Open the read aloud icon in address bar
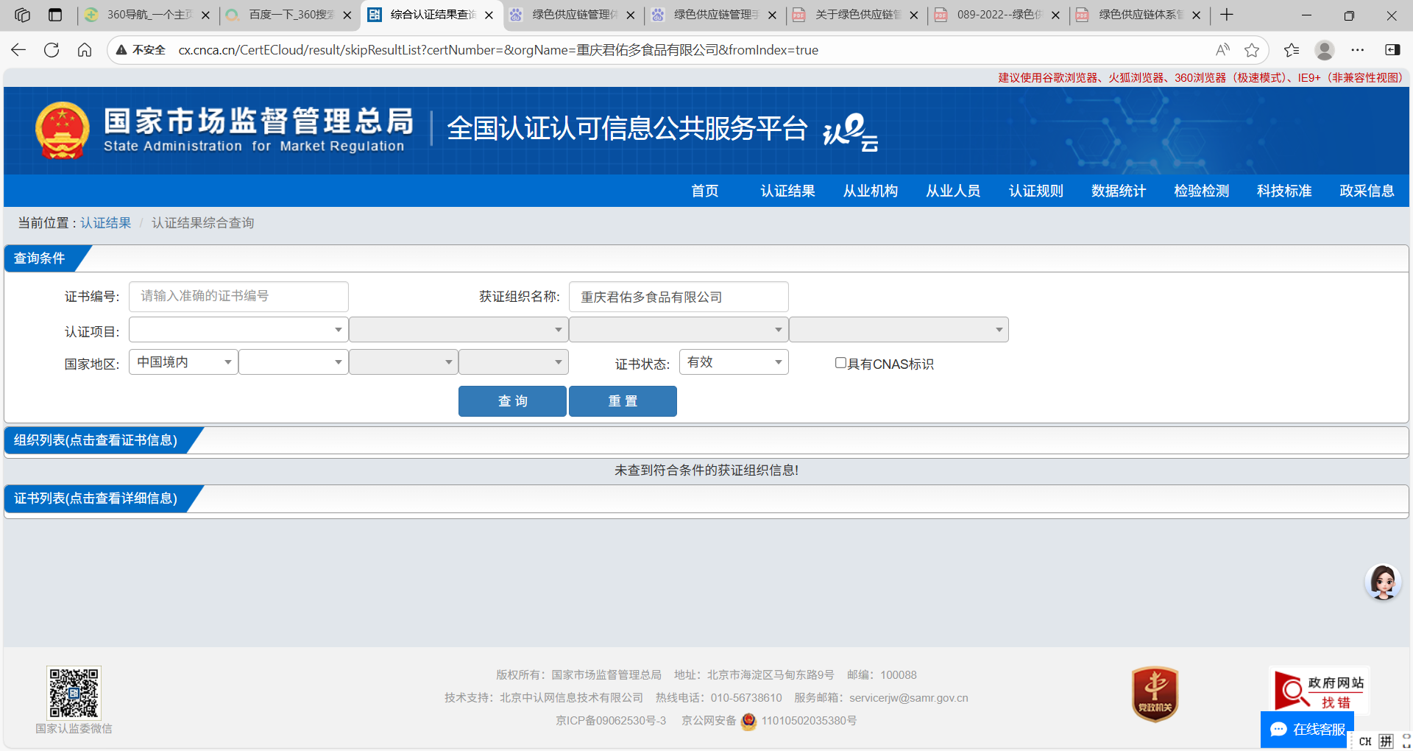The width and height of the screenshot is (1413, 751). pyautogui.click(x=1222, y=50)
